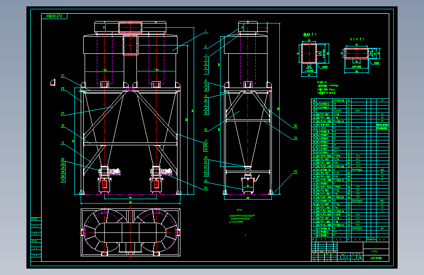Click part callout number 24
Viewport: 424px width, 275px height.
(206, 175)
